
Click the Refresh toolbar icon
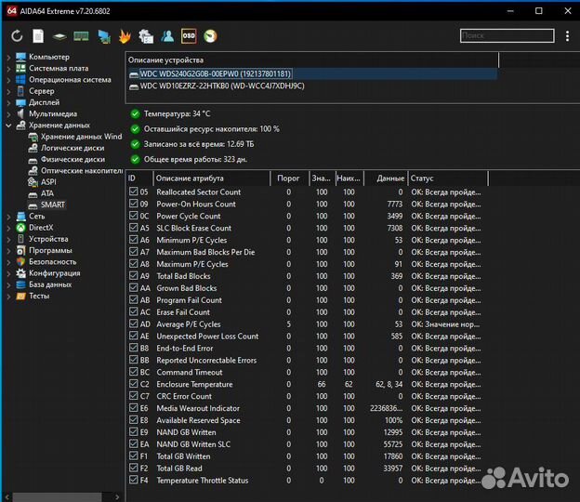(17, 36)
